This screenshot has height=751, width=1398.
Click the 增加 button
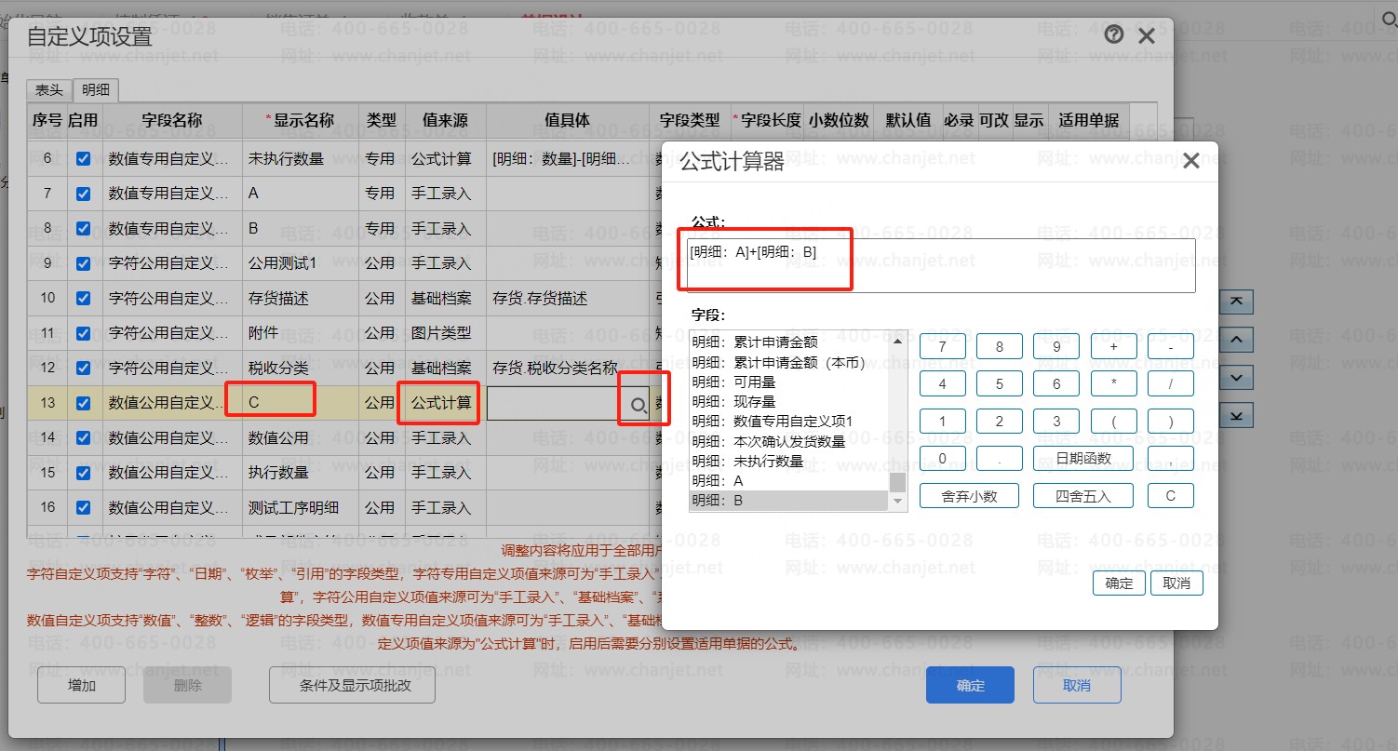81,686
